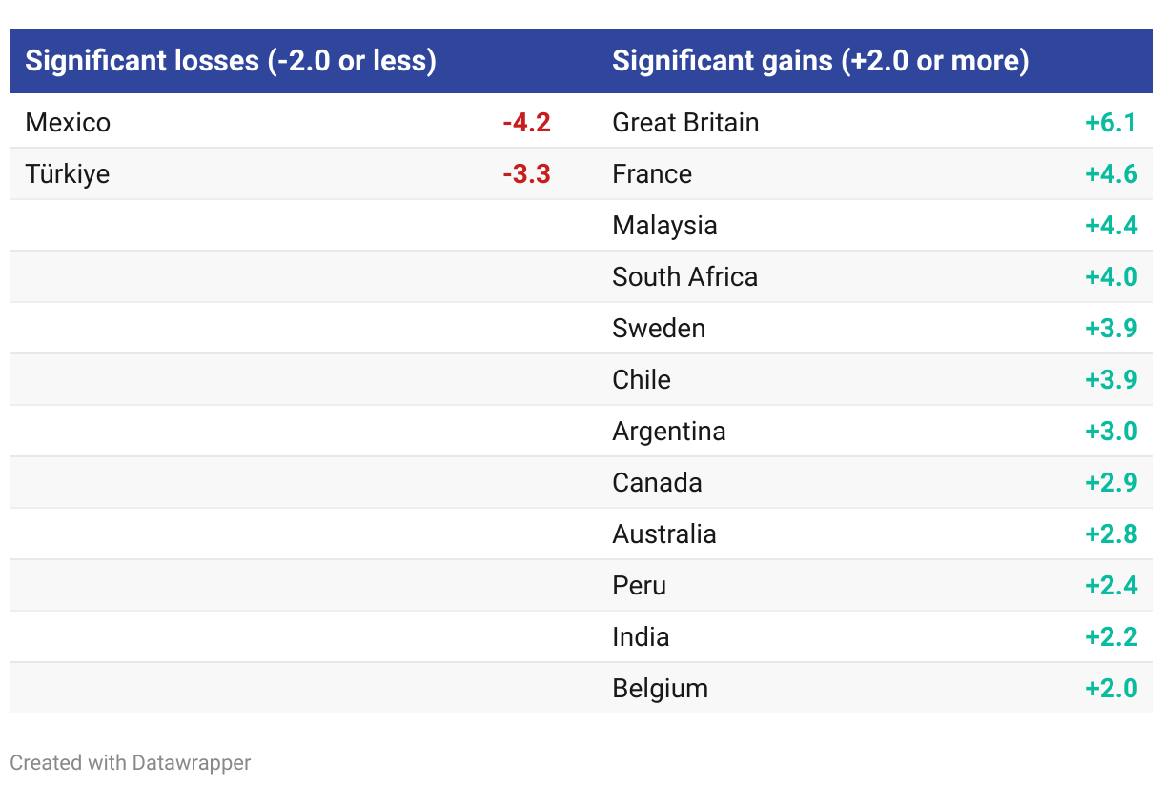Image resolution: width=1163 pixels, height=785 pixels.
Task: Select the Türkiye row label
Action: (68, 174)
